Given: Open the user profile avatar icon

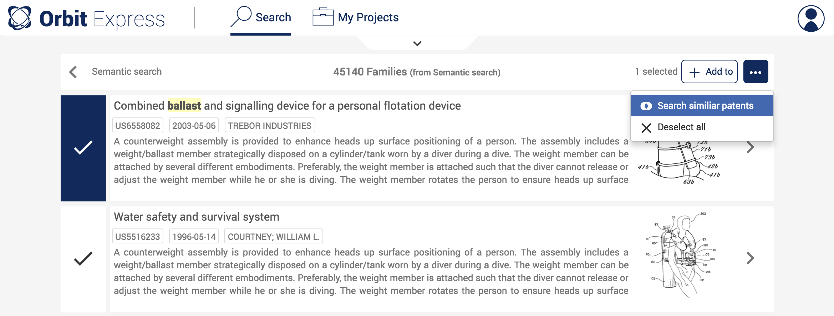Looking at the screenshot, I should [x=810, y=19].
